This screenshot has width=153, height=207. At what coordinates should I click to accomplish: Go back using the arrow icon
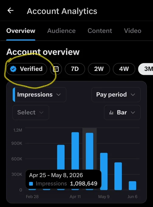10,11
